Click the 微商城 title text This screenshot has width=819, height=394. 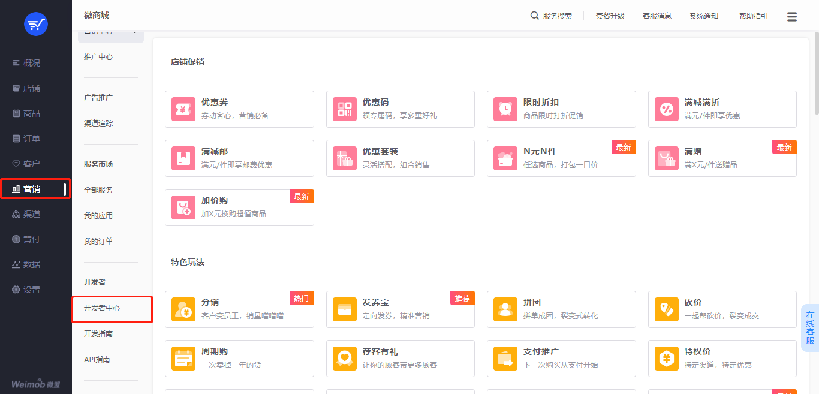[97, 15]
